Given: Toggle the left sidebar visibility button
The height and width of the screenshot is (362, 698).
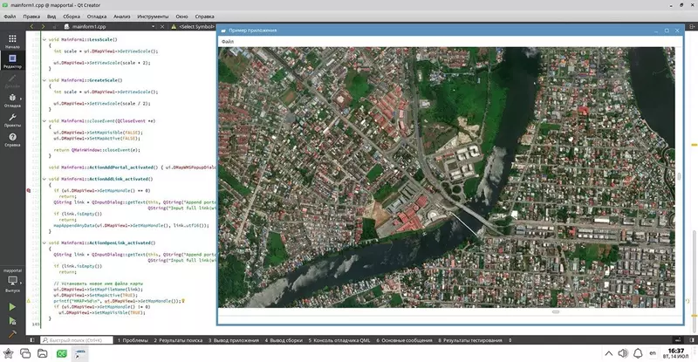Looking at the screenshot, I should [32, 340].
